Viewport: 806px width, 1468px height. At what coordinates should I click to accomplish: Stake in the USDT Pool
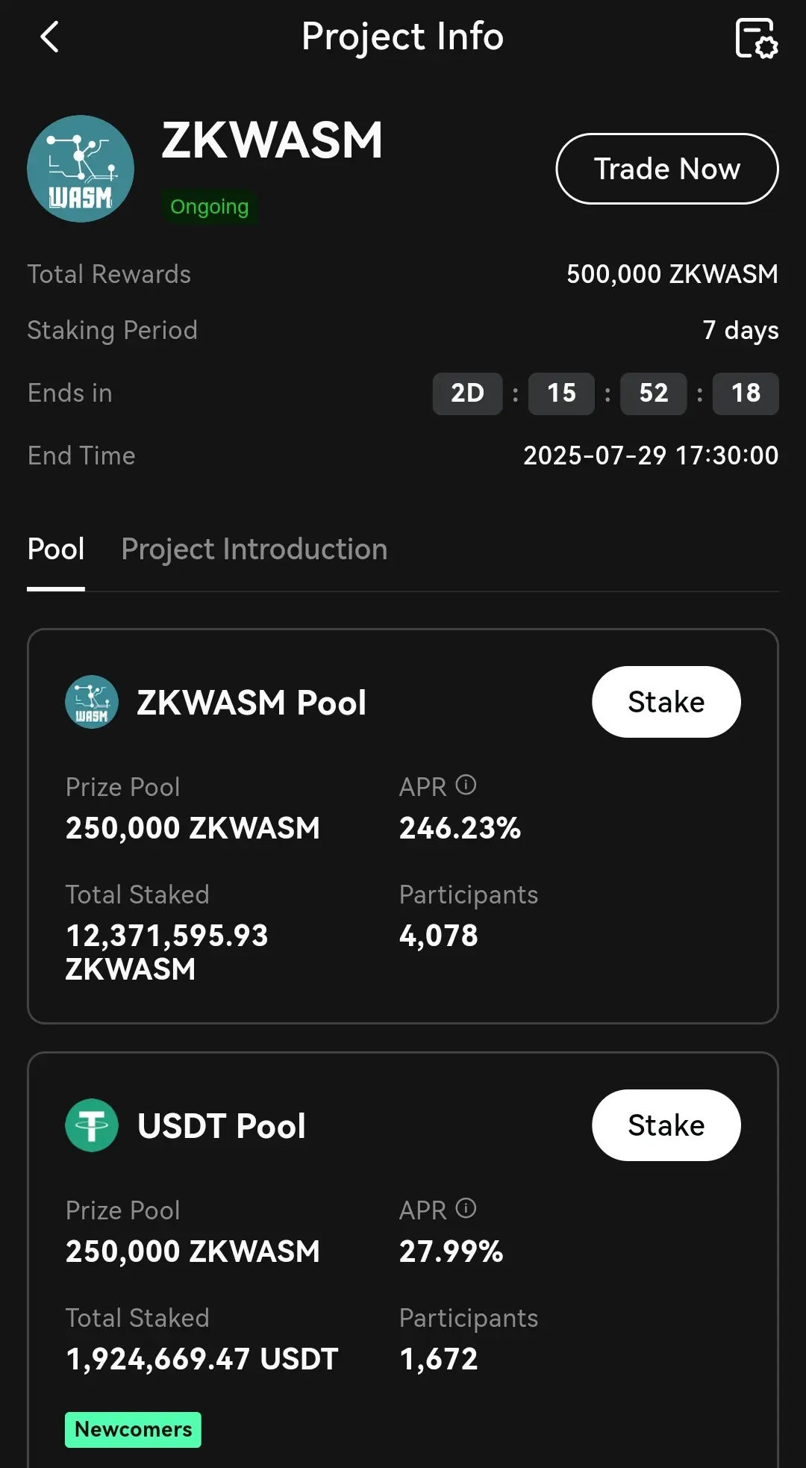(666, 1125)
